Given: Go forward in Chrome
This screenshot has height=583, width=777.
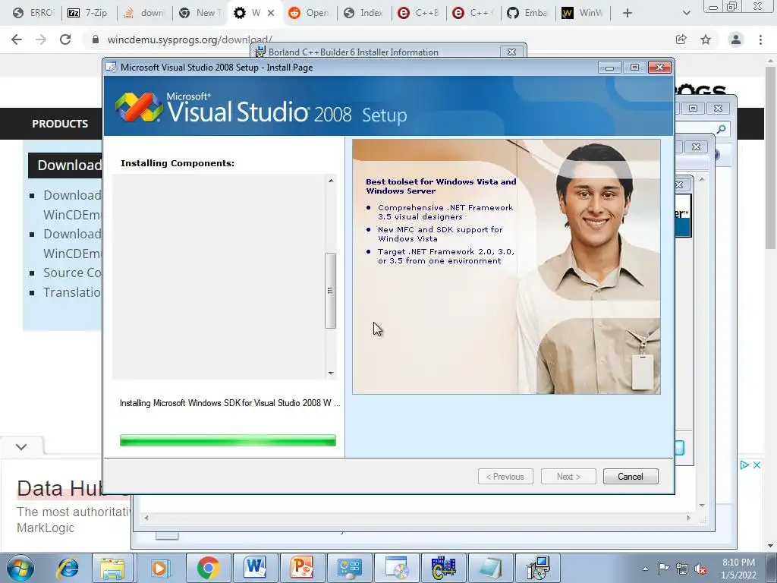Looking at the screenshot, I should (41, 39).
